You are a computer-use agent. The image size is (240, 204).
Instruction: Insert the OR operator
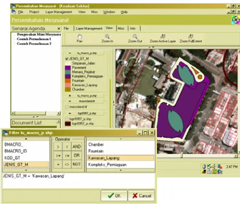point(77,155)
